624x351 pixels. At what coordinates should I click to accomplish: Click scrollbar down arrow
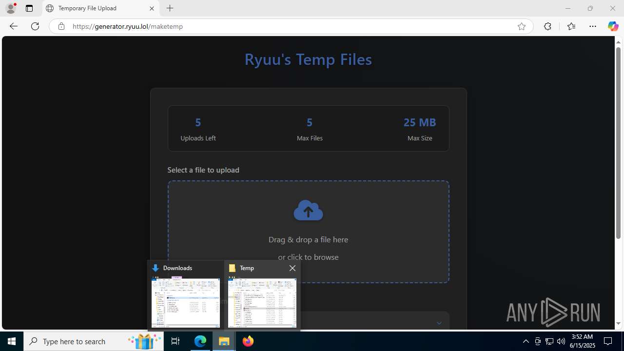618,324
